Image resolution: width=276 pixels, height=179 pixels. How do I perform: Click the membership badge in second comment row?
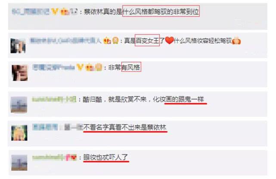point(107,41)
